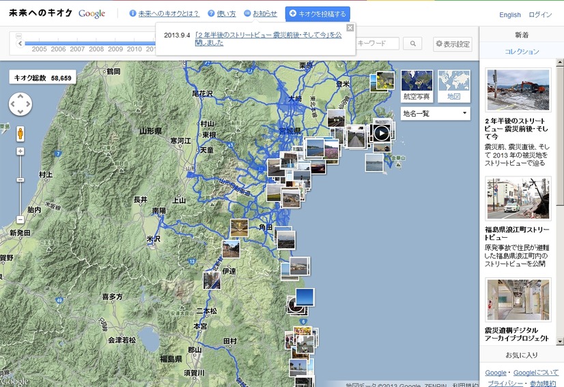Open 表示設定 display settings
The image size is (564, 387).
[453, 44]
